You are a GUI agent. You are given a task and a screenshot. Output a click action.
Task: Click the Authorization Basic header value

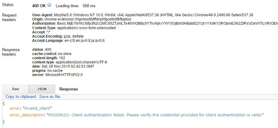click(x=167, y=23)
